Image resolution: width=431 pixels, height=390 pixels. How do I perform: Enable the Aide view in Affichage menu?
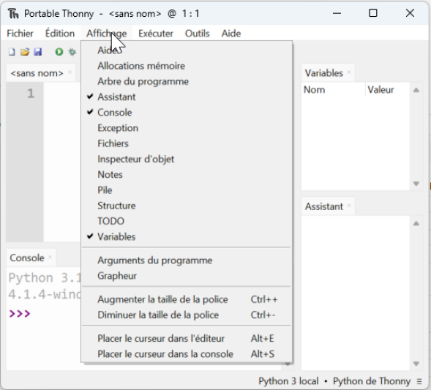click(x=187, y=50)
